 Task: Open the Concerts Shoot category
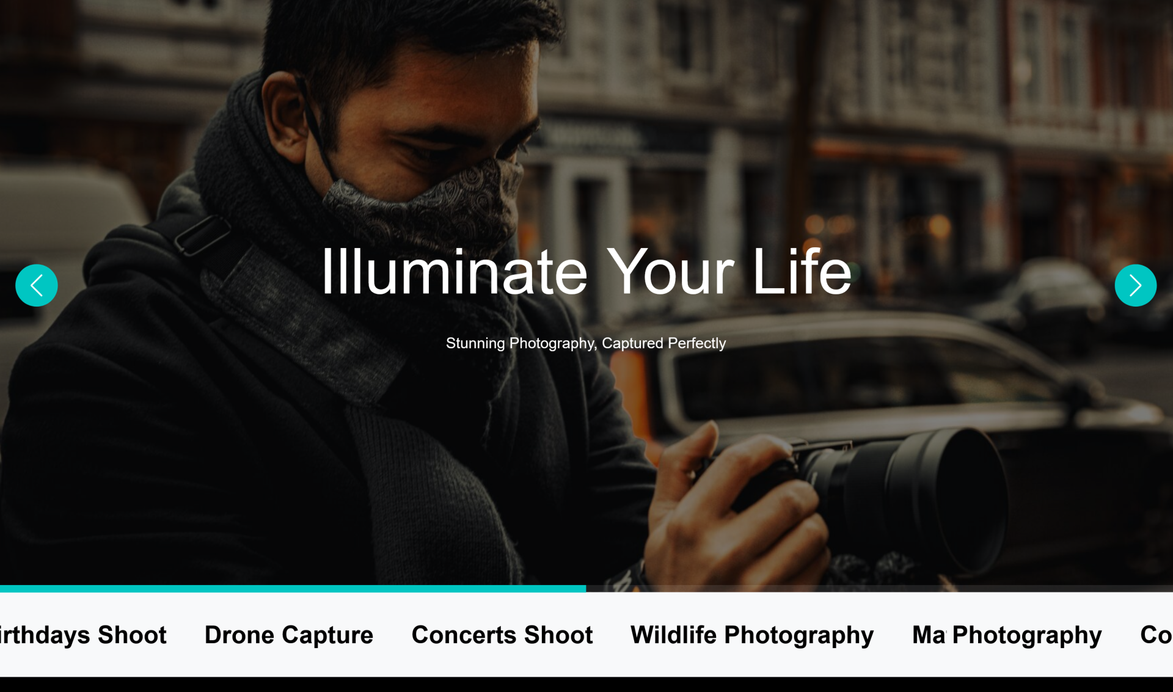coord(502,635)
